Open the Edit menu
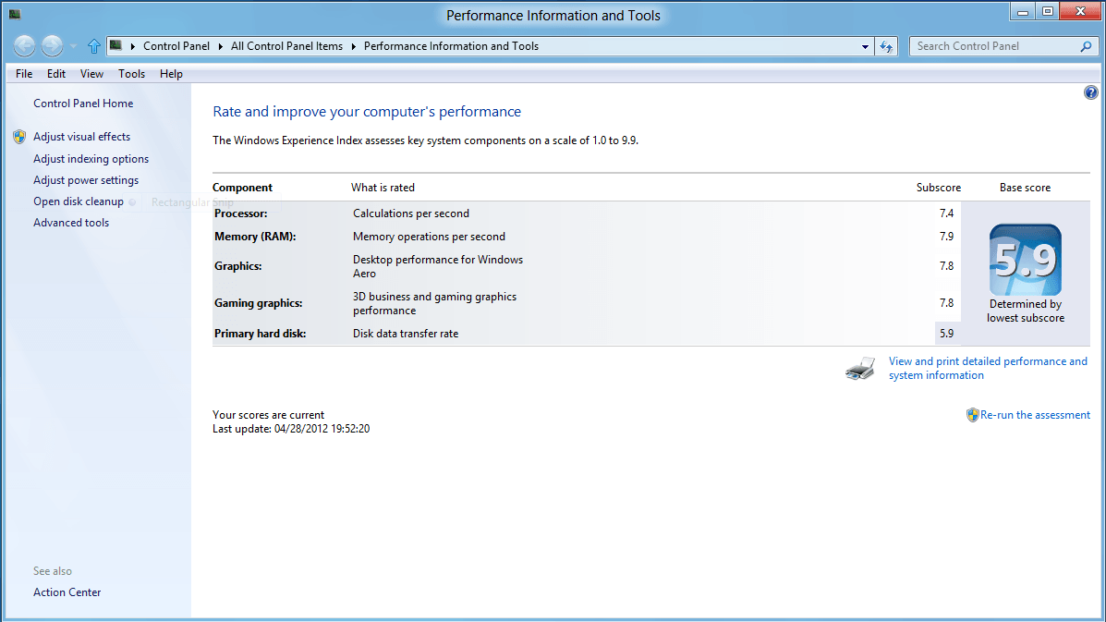Image resolution: width=1106 pixels, height=622 pixels. point(56,73)
